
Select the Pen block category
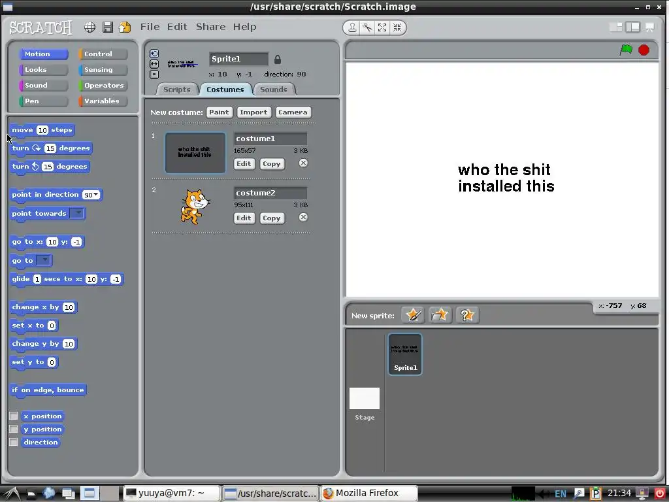(43, 101)
